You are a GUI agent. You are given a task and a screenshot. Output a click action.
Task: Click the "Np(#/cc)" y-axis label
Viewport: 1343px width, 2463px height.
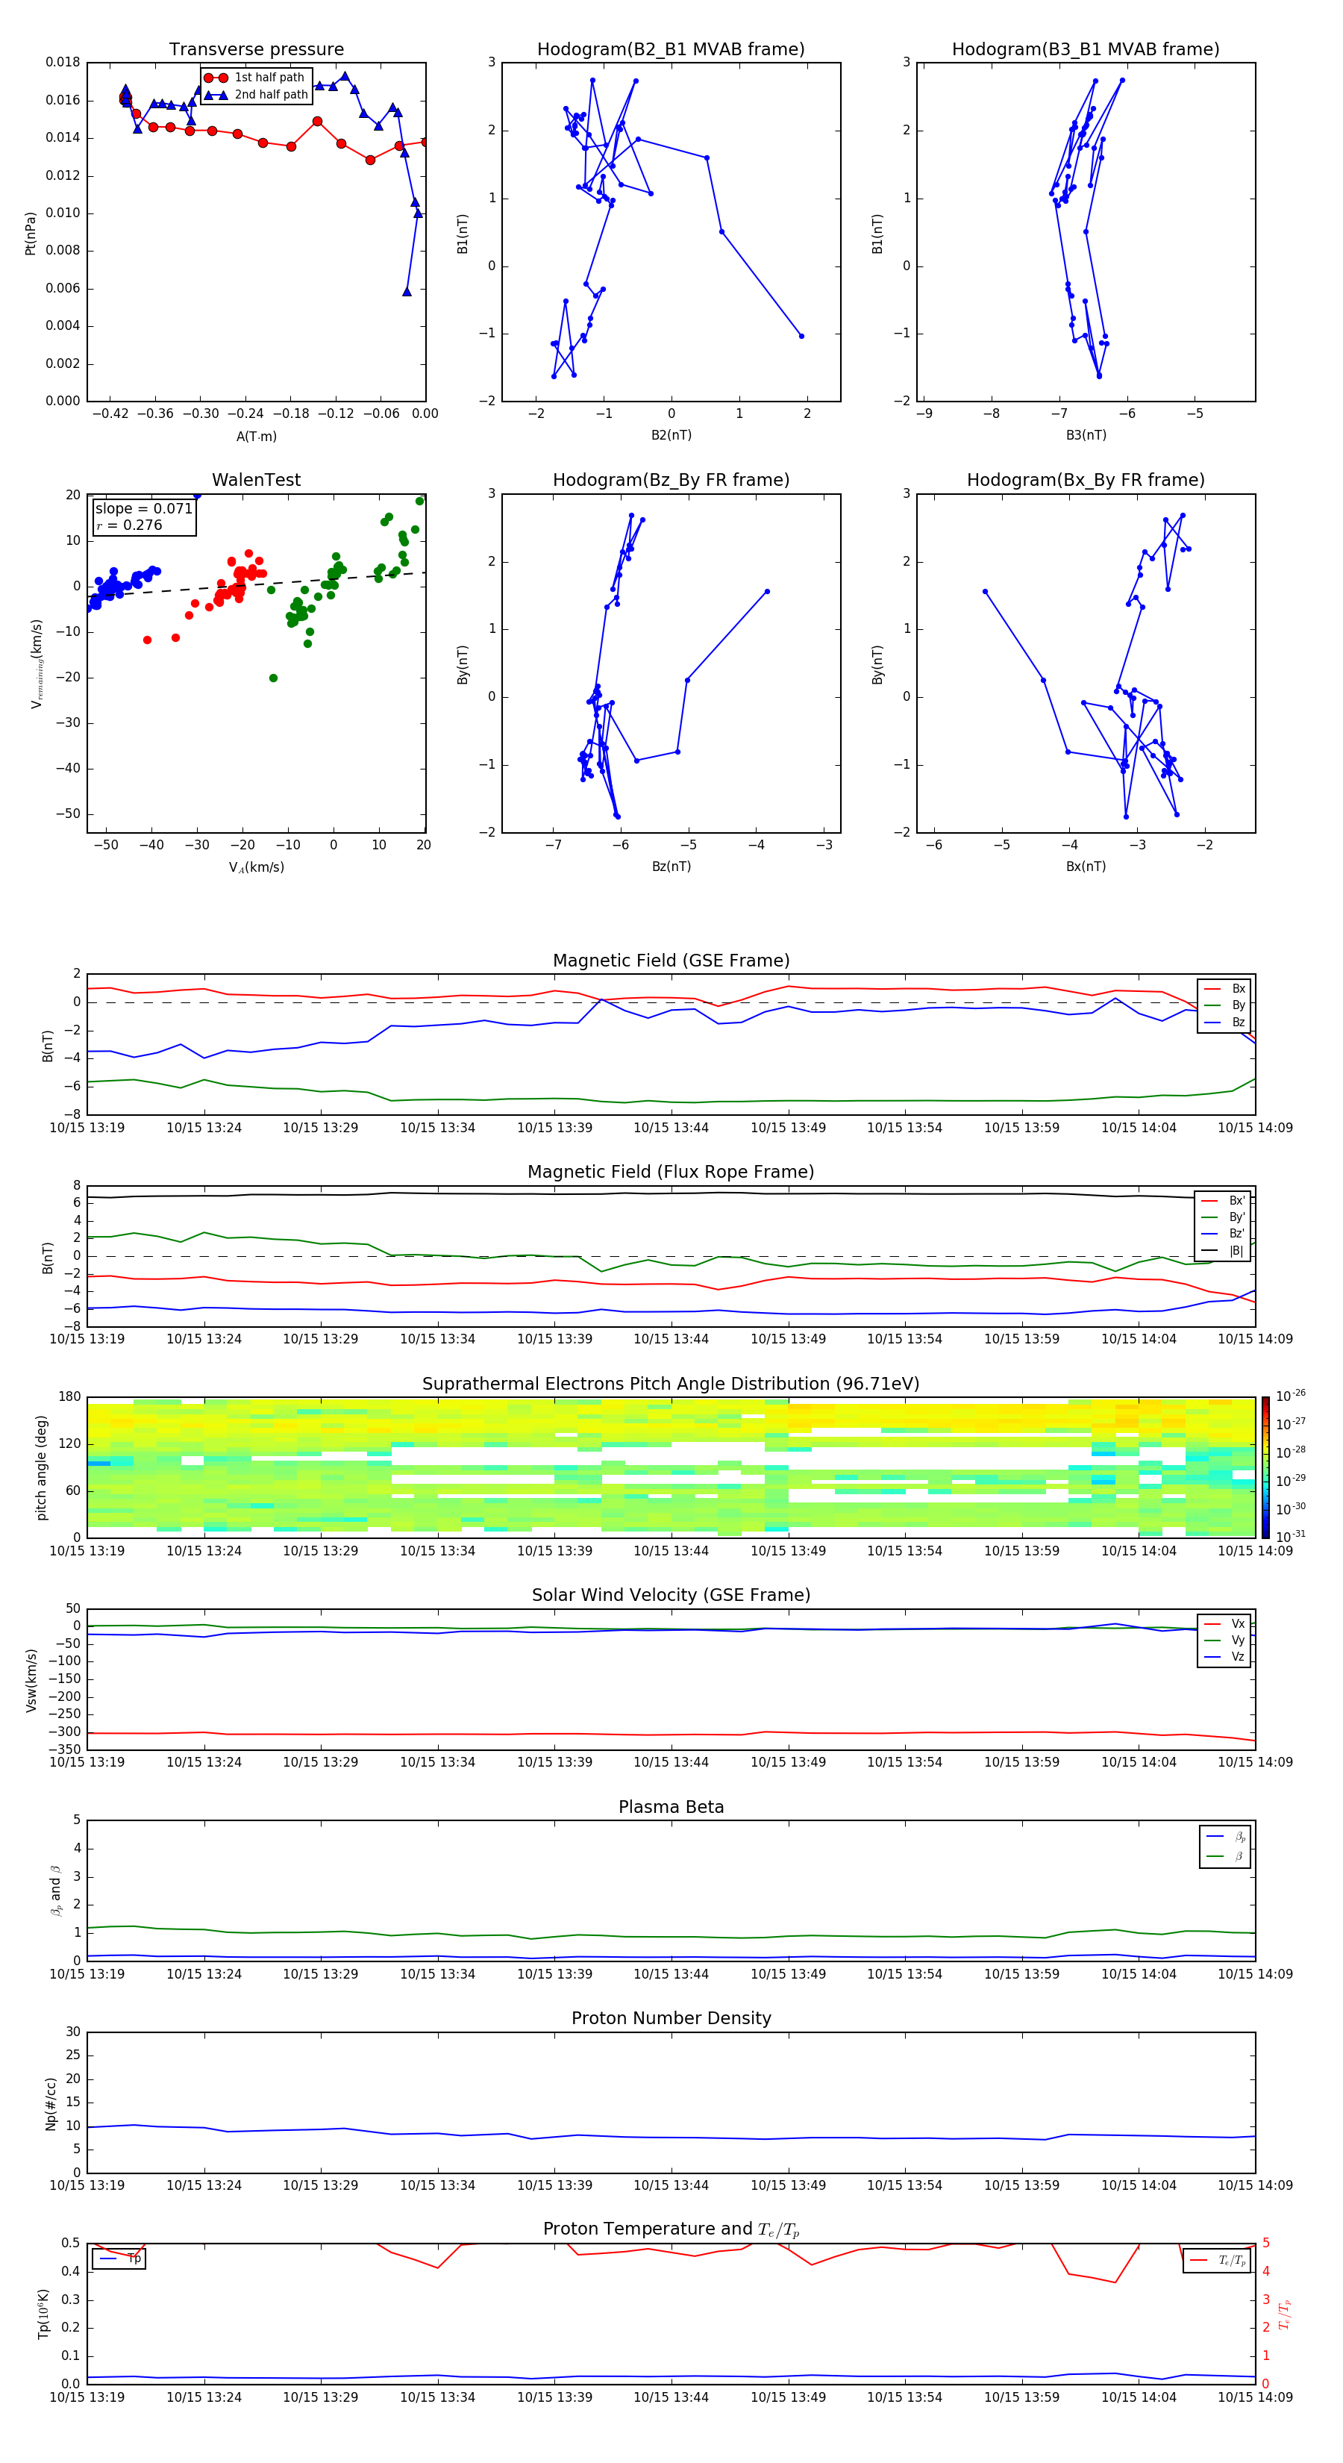pyautogui.click(x=51, y=2103)
